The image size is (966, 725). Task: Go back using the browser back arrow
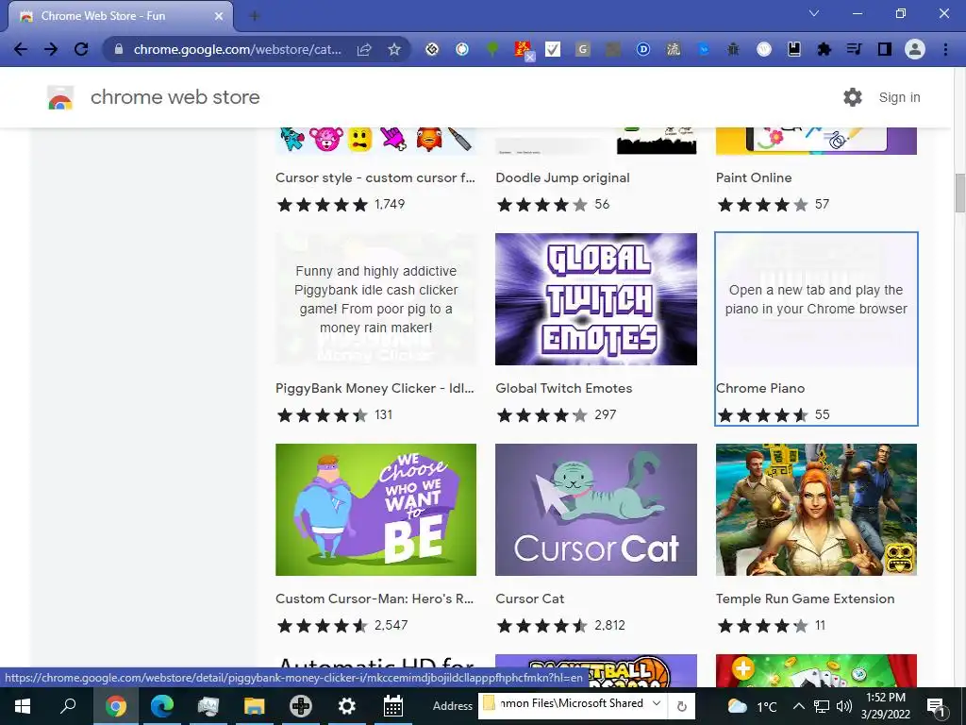(21, 49)
